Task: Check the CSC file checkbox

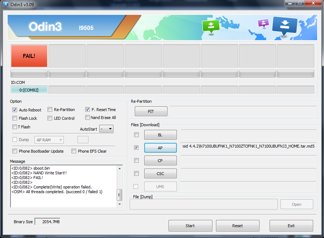Action: pyautogui.click(x=136, y=174)
